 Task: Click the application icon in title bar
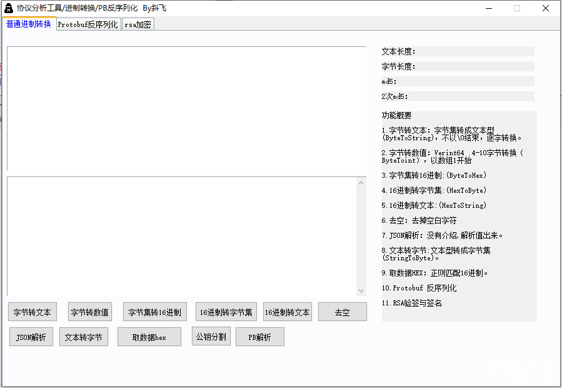click(9, 8)
